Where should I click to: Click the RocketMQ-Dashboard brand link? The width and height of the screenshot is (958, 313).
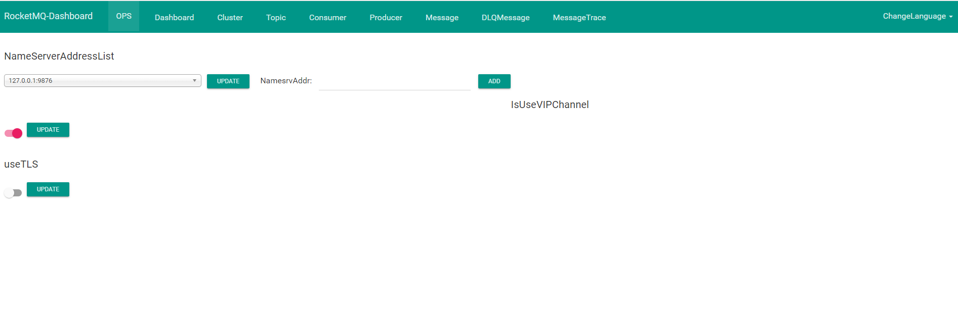tap(49, 16)
